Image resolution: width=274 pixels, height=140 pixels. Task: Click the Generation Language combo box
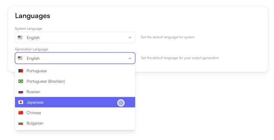(75, 58)
